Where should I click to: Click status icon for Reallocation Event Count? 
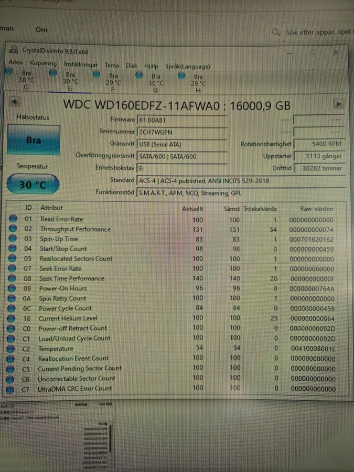coord(10,359)
